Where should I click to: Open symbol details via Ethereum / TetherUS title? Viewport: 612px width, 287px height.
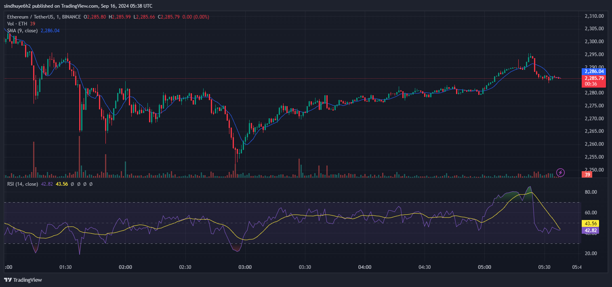click(x=30, y=17)
